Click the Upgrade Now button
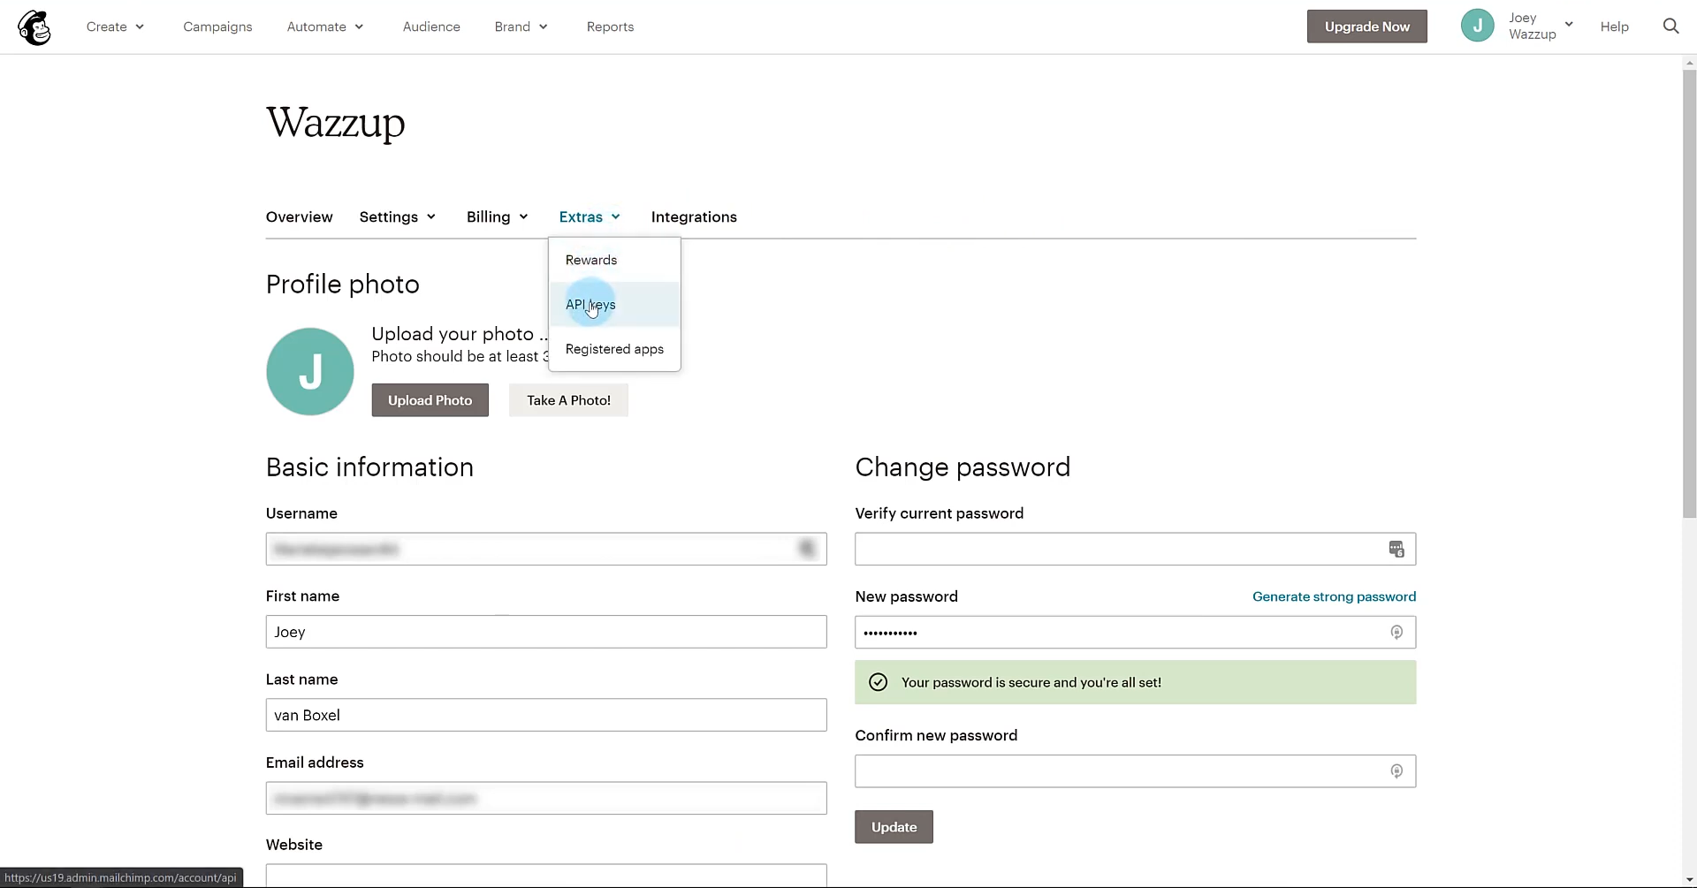This screenshot has width=1697, height=888. tap(1366, 27)
